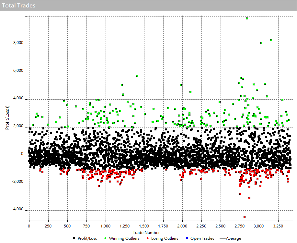This screenshot has width=297, height=243.
Task: Click the black Profit/Loss legend marker
Action: (74, 238)
